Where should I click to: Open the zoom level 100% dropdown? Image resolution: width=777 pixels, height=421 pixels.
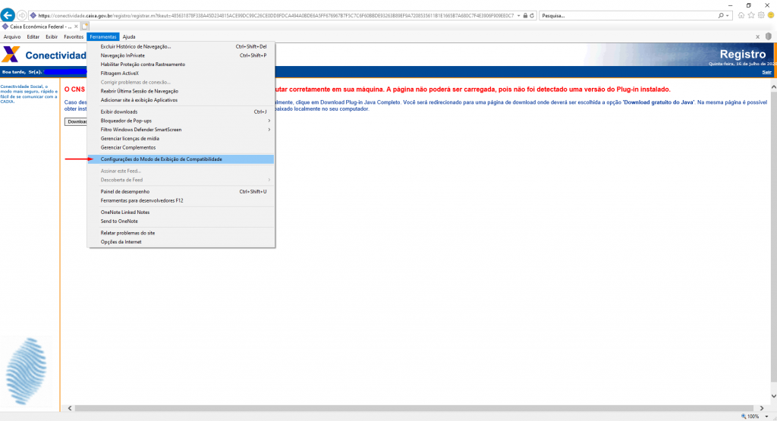point(768,416)
